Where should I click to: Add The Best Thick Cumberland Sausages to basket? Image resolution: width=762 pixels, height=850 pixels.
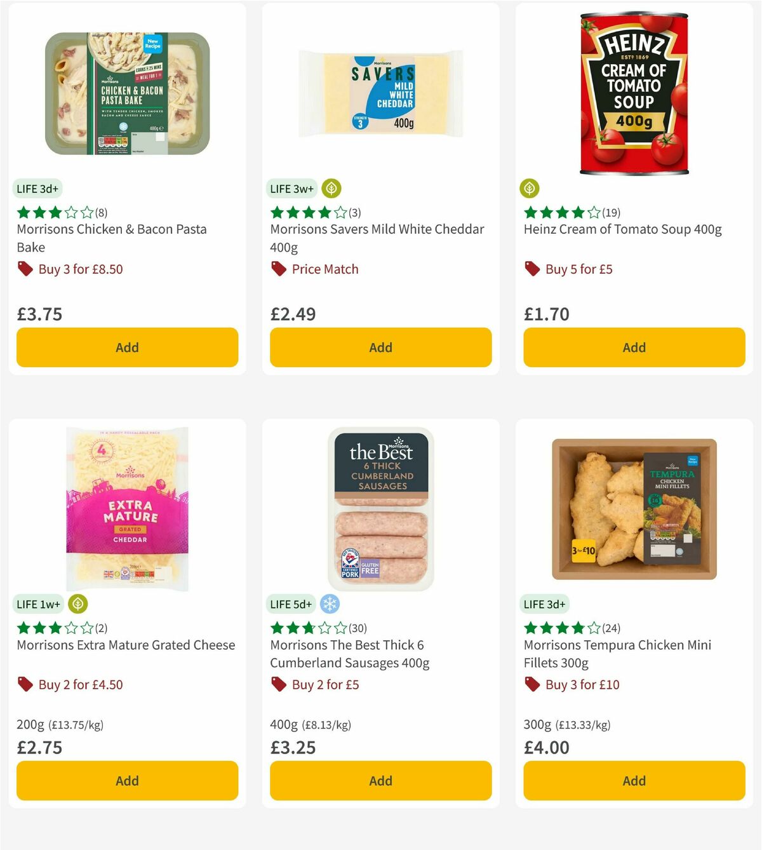pyautogui.click(x=380, y=780)
